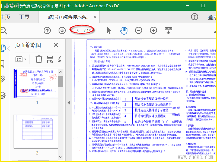Open the search magnifier tool
The width and height of the screenshot is (217, 162).
pos(4,31)
